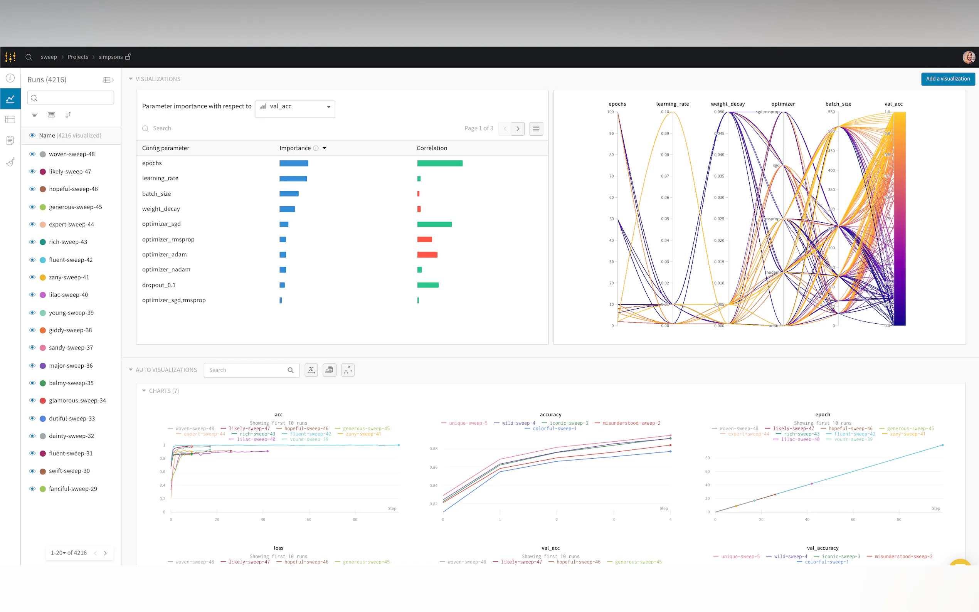Collapse the CHARTS (7) section
Screen dimensions: 979x612
click(144, 391)
